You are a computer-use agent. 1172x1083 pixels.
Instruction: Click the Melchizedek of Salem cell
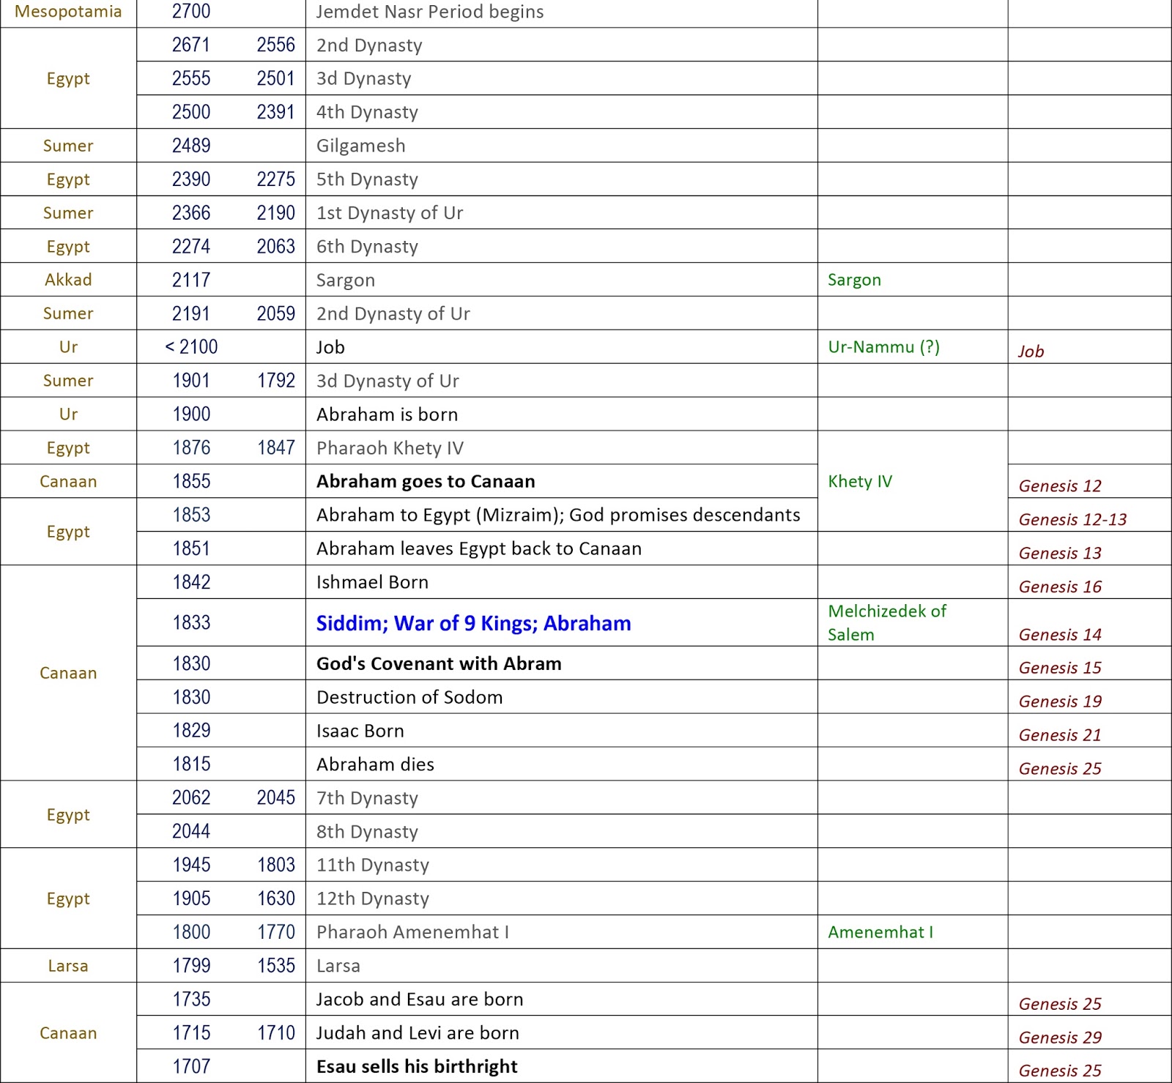887,622
